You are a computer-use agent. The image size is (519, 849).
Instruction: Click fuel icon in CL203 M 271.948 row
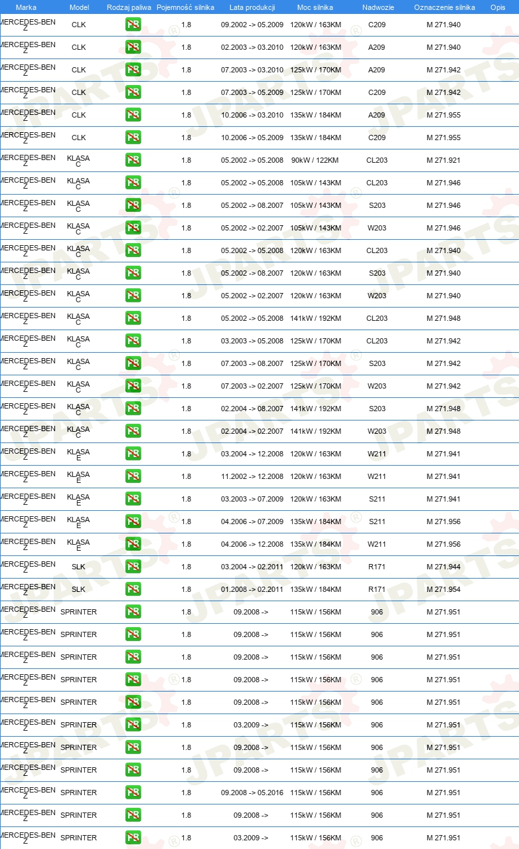tap(133, 319)
